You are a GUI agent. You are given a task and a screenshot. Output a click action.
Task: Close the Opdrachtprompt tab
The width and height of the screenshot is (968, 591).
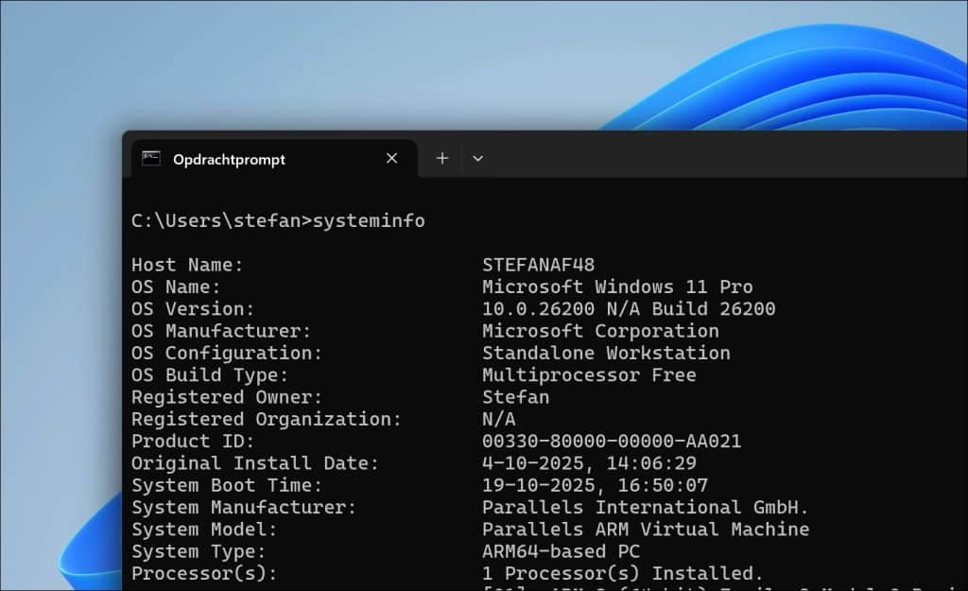coord(391,159)
